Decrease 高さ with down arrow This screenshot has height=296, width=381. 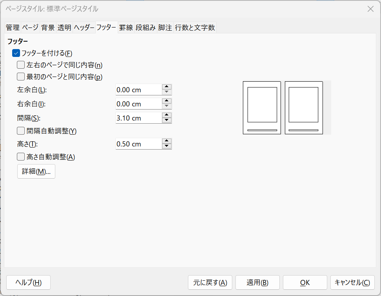167,146
